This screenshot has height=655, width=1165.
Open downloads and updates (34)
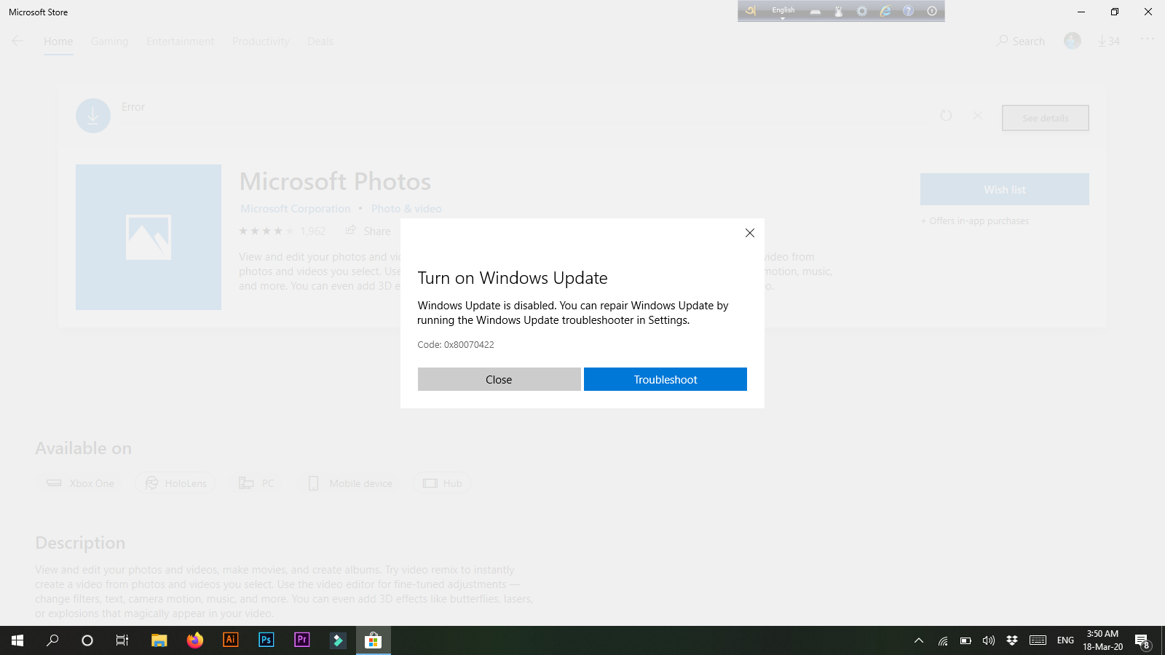1109,41
